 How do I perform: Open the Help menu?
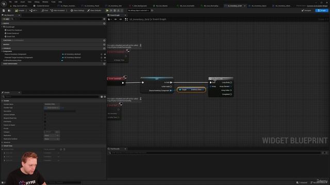click(x=60, y=2)
